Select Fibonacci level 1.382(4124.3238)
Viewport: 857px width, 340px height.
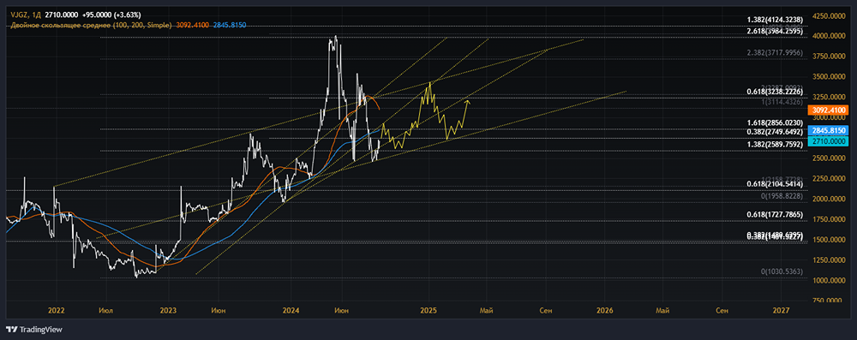tap(775, 21)
